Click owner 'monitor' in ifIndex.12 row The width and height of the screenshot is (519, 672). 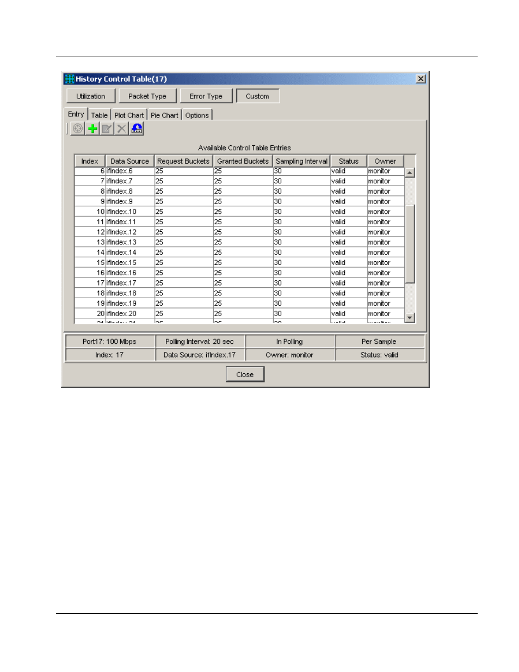(x=386, y=232)
